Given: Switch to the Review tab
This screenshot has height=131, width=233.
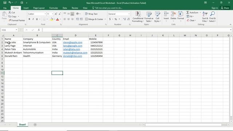Looking at the screenshot, I should pyautogui.click(x=75, y=8).
